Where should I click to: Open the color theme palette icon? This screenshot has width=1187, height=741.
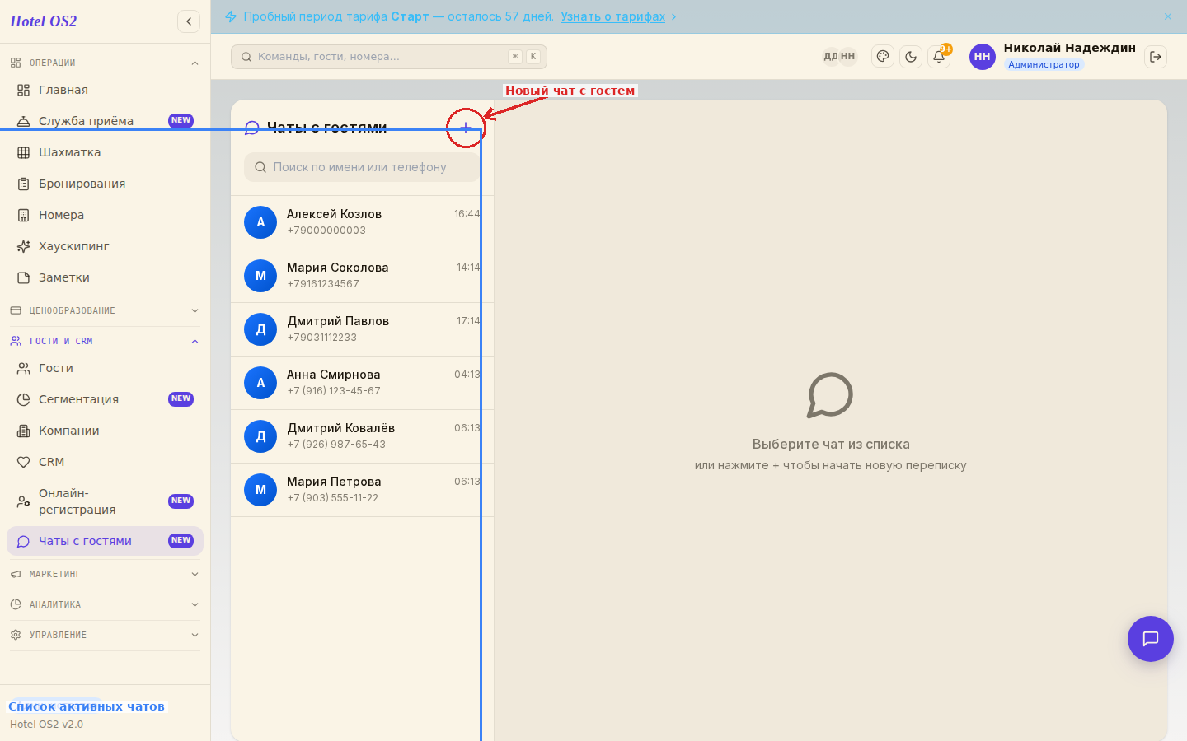(x=883, y=57)
